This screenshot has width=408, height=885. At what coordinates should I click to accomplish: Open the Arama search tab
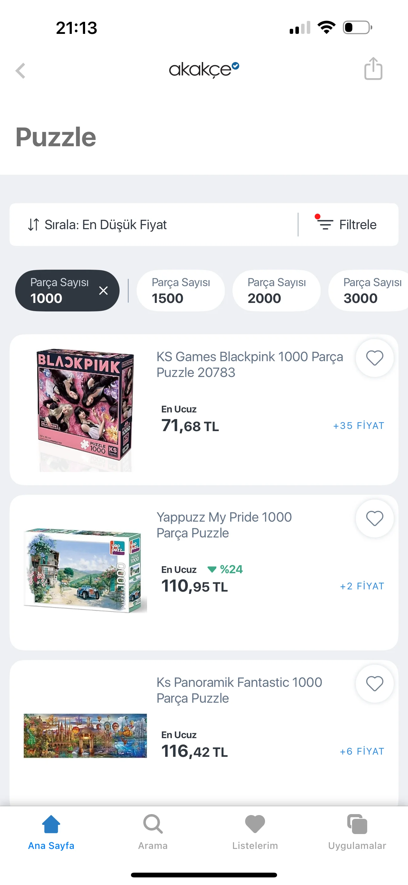(153, 832)
